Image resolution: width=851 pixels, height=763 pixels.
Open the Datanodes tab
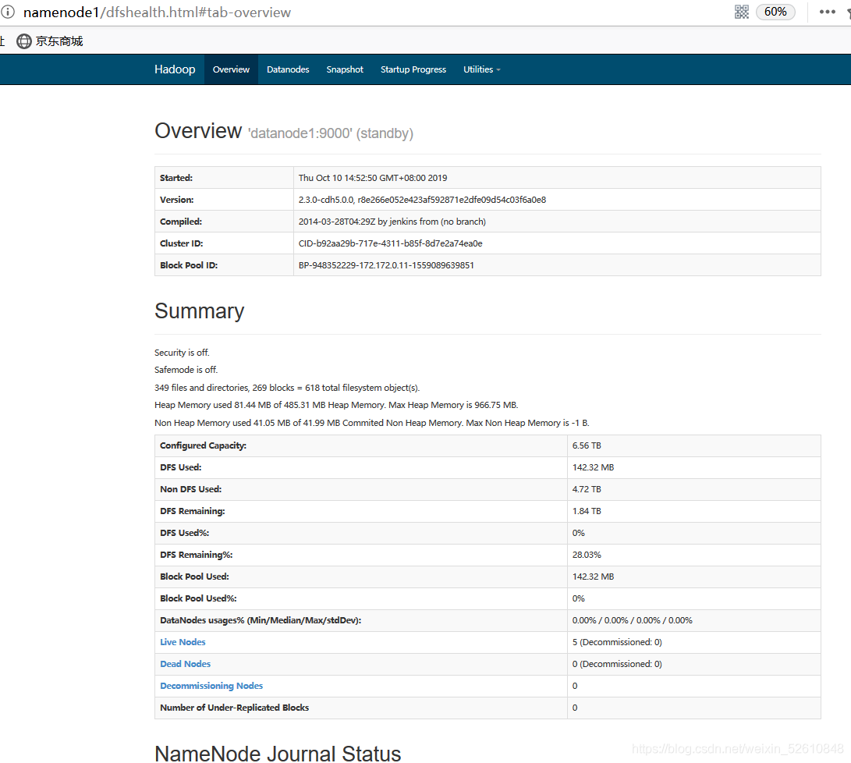tap(288, 69)
